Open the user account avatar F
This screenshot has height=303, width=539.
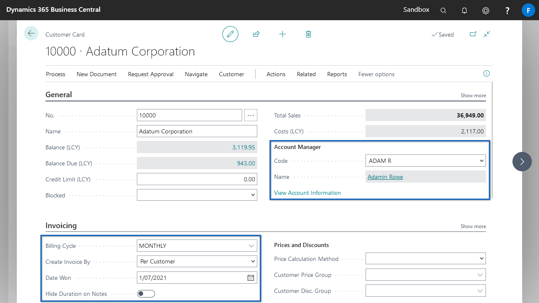[528, 10]
